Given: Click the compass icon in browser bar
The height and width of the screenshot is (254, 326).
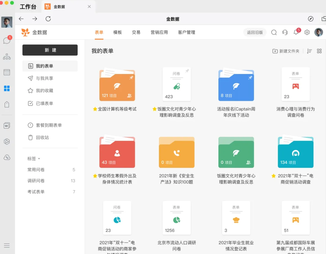Looking at the screenshot, I should coord(311,19).
